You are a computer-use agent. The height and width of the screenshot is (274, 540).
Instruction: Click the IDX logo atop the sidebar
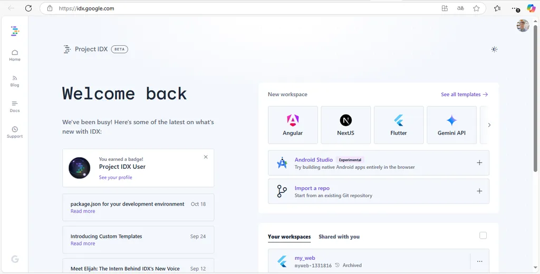(x=15, y=31)
